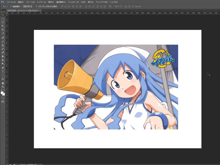Select the Rectangle shape tool
The width and height of the screenshot is (220, 165).
point(3,79)
